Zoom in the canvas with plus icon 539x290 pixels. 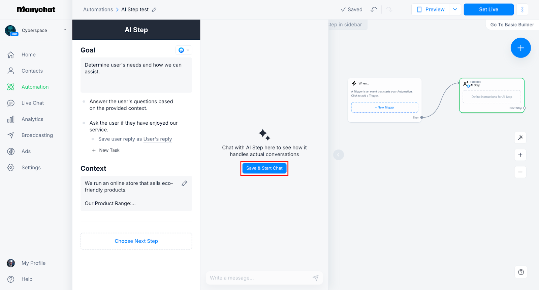point(520,155)
